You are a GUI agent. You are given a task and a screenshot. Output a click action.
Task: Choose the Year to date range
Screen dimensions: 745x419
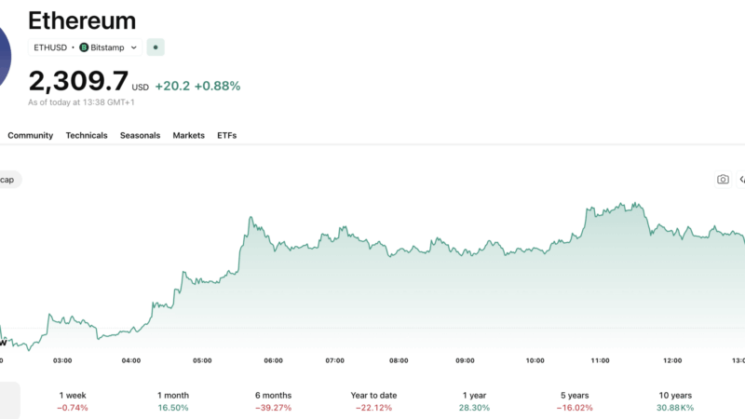[373, 401]
